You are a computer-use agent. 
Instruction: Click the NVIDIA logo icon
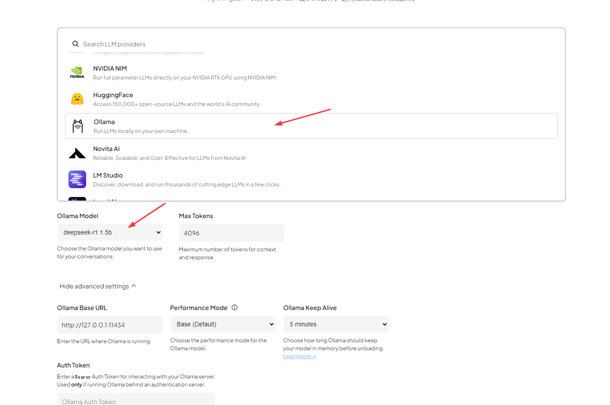coord(77,72)
